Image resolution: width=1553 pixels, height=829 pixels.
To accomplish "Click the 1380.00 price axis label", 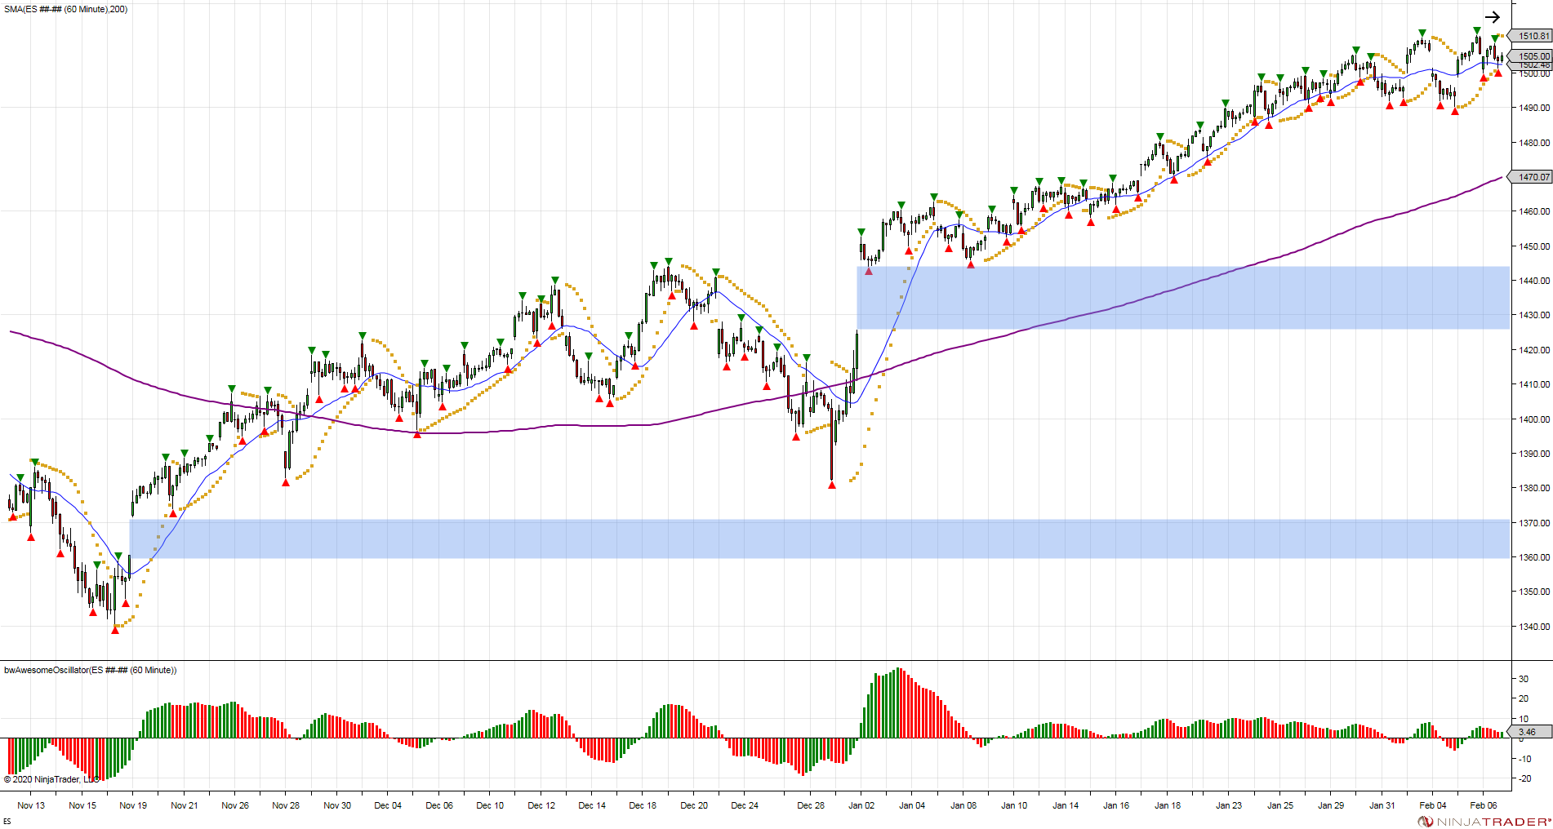I will click(x=1534, y=488).
